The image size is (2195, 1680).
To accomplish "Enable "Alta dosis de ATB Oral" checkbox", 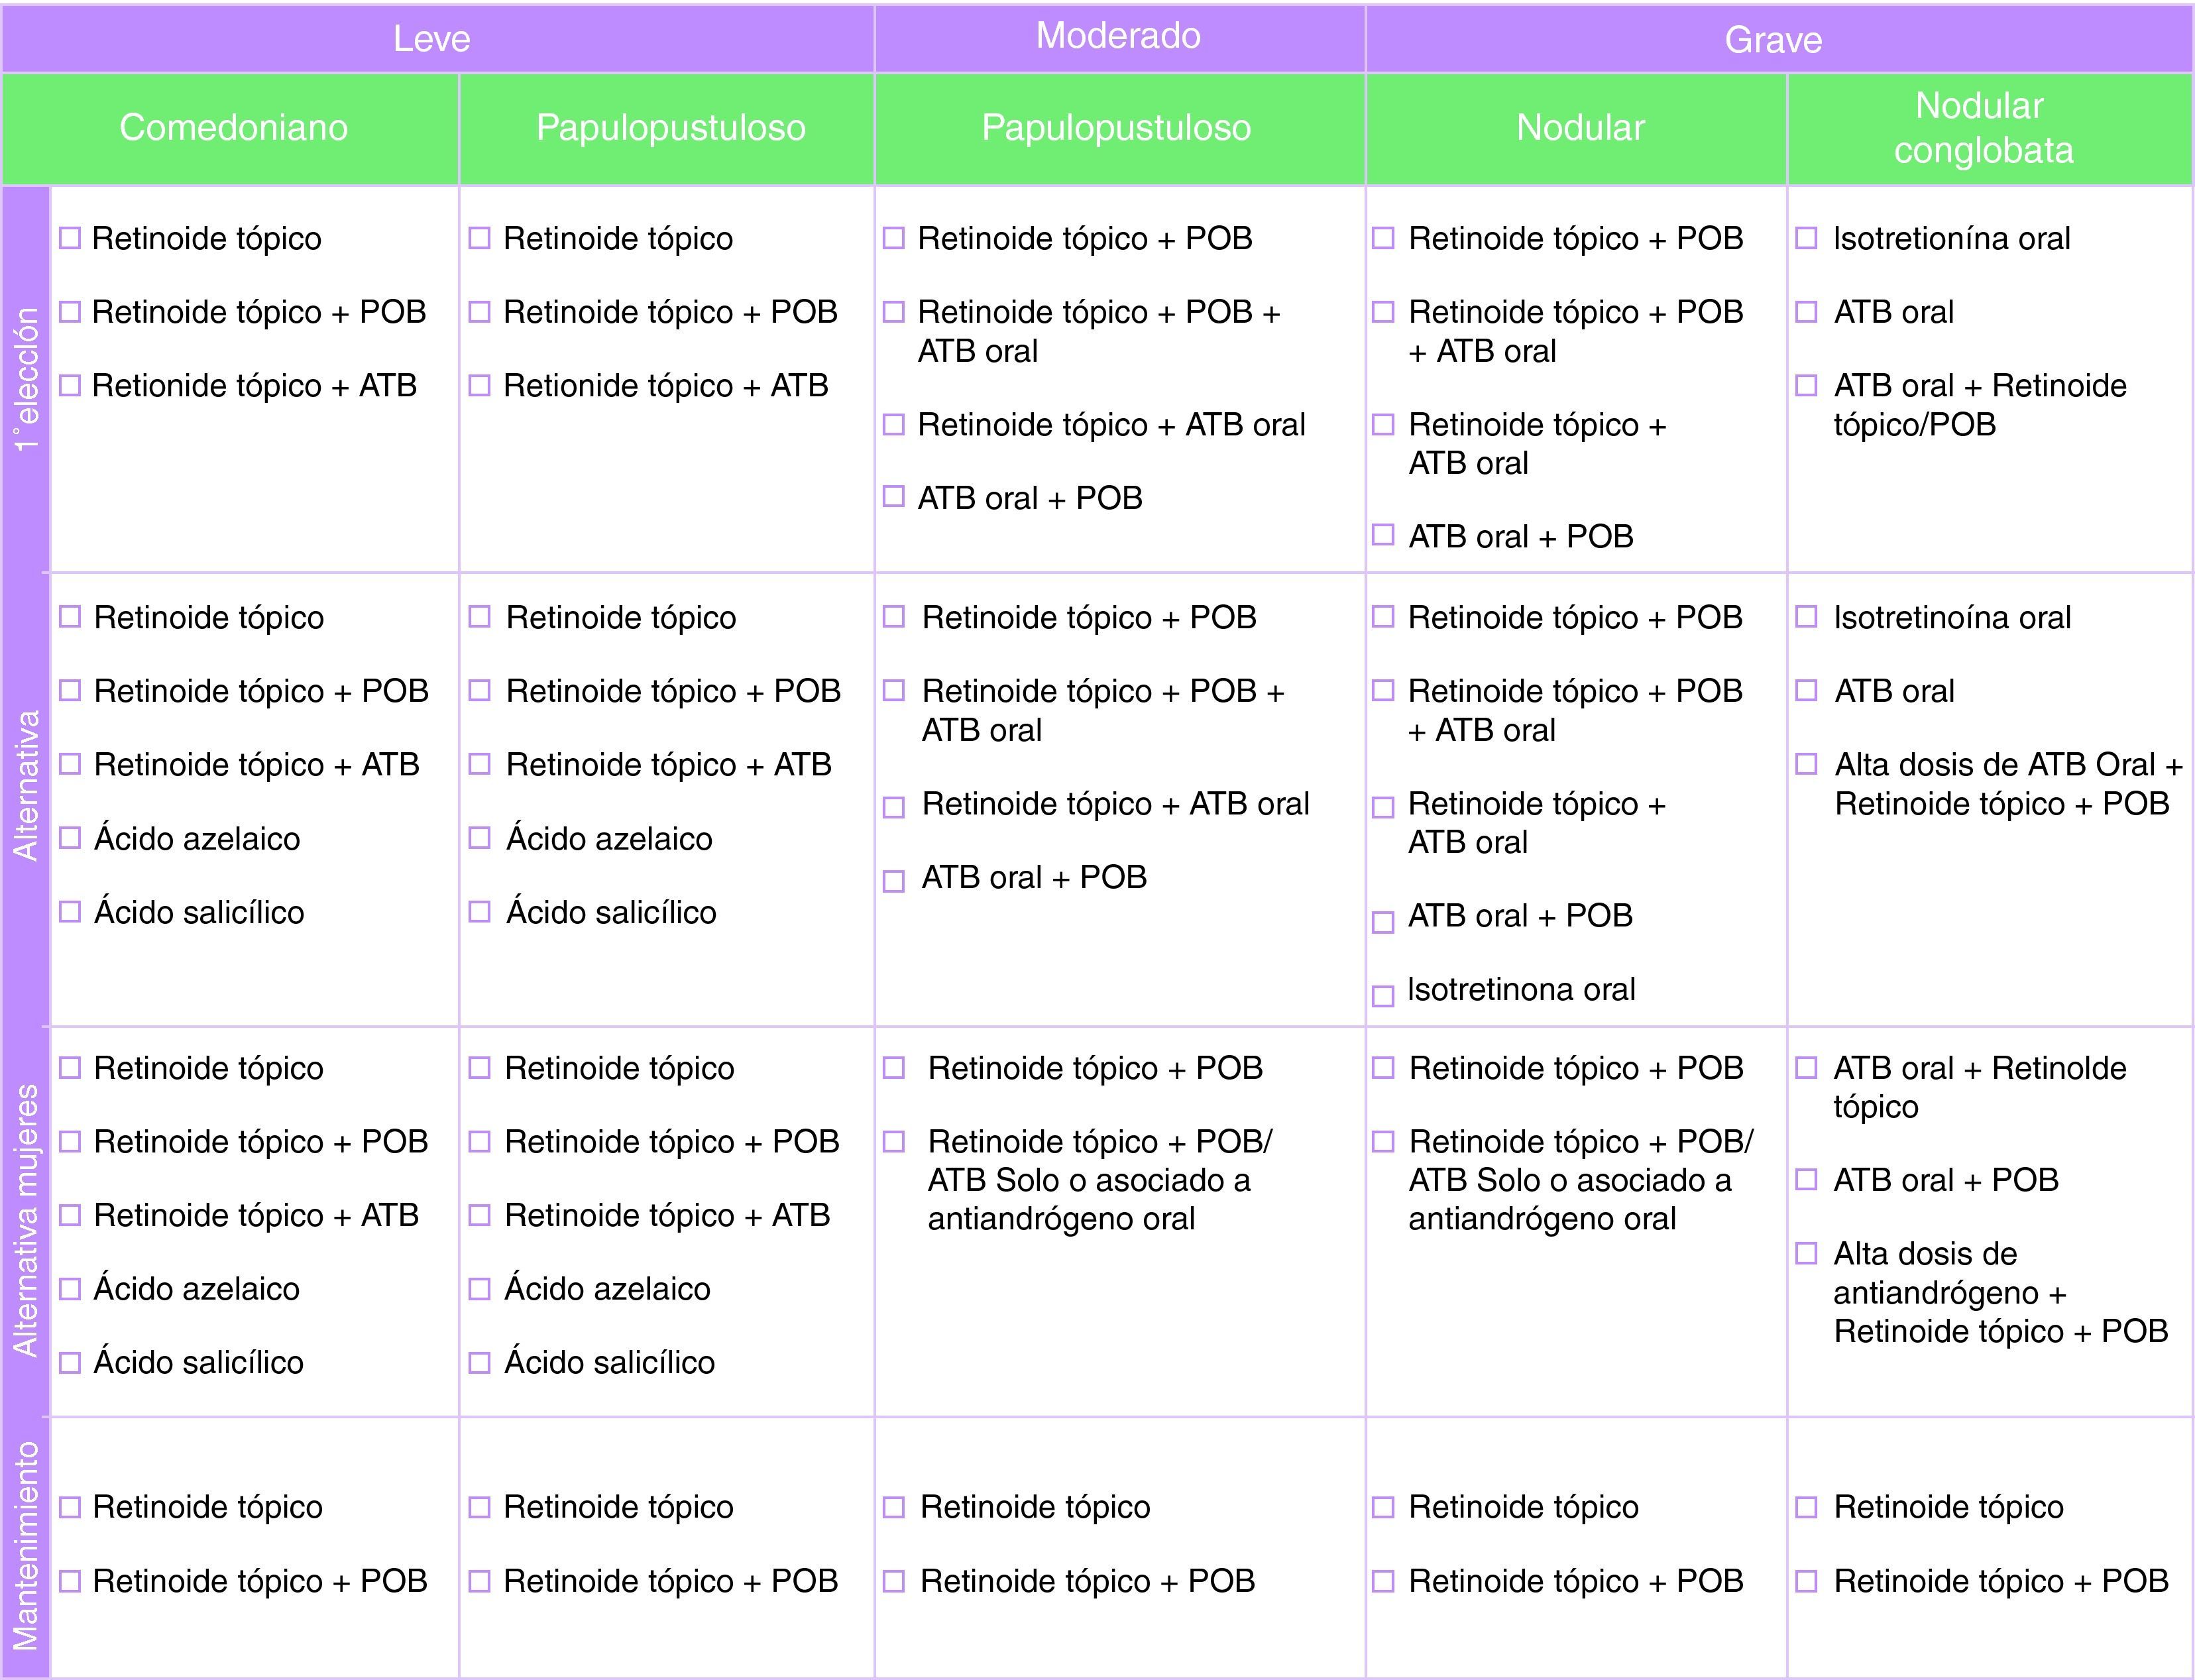I will (x=1806, y=765).
